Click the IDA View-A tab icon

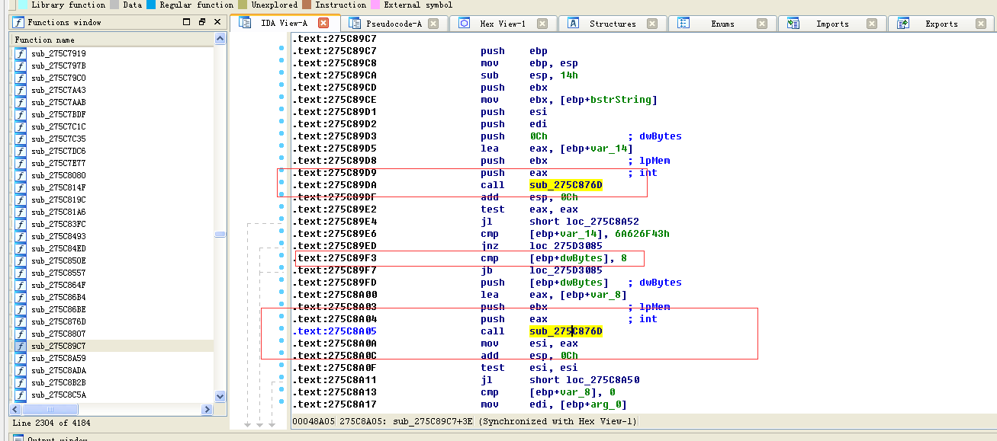[245, 23]
